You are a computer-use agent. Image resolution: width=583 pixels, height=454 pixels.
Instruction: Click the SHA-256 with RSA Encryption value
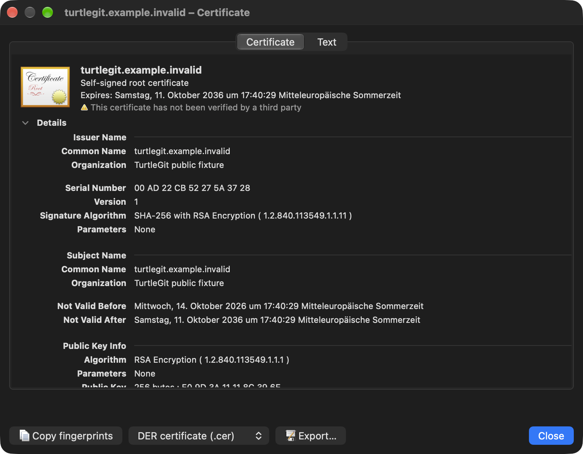pyautogui.click(x=243, y=215)
